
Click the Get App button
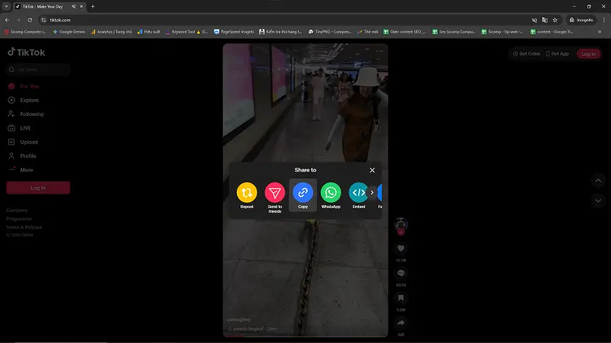[558, 53]
